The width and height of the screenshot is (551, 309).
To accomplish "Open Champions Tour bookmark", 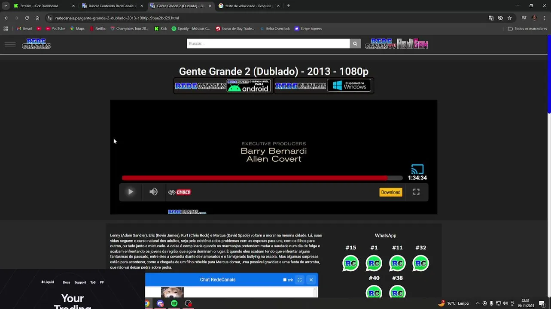I will click(x=129, y=29).
